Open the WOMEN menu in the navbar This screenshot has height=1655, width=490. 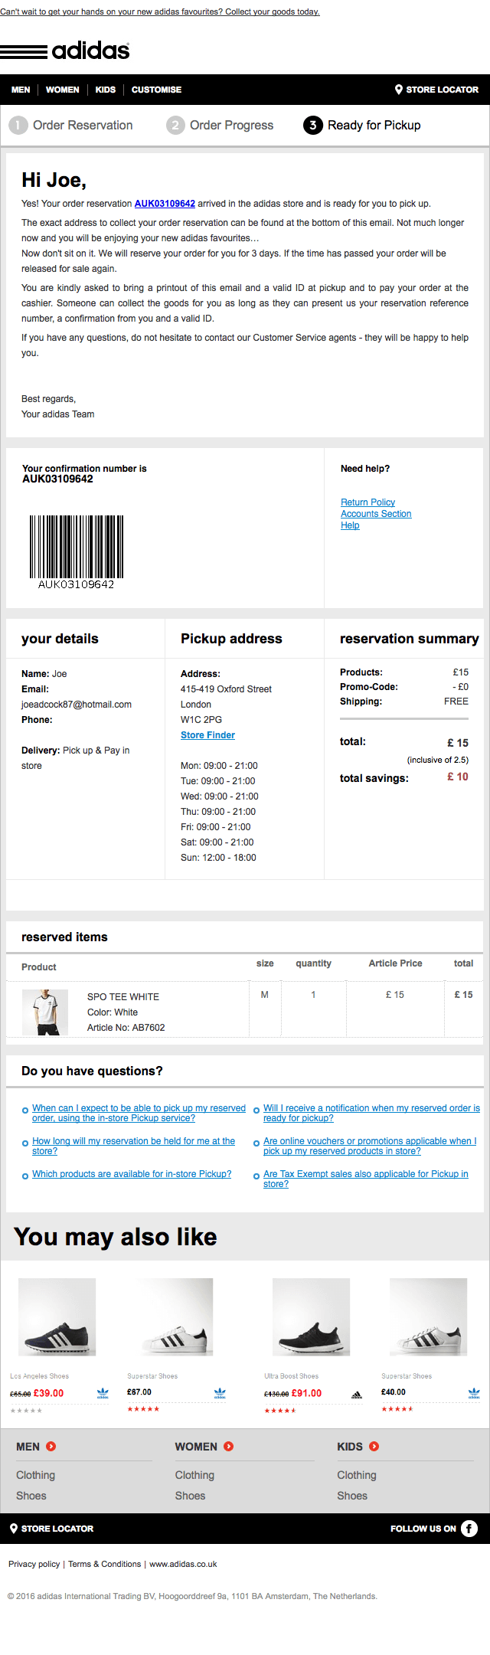click(62, 90)
